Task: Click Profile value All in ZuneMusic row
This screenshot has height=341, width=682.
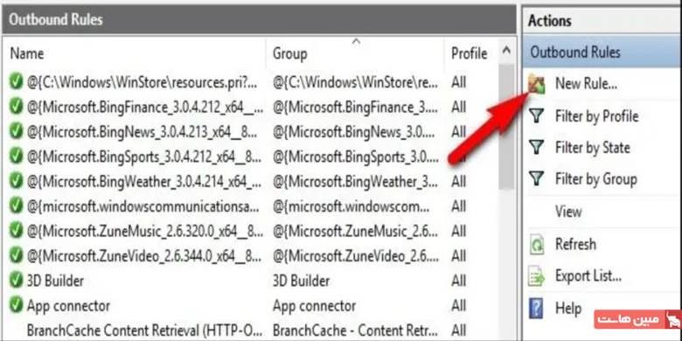Action: pyautogui.click(x=458, y=232)
